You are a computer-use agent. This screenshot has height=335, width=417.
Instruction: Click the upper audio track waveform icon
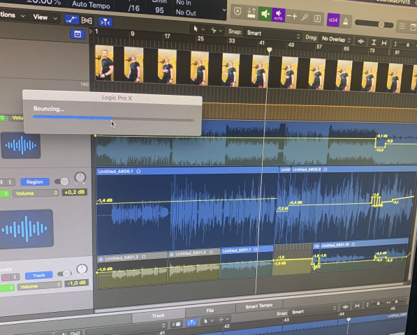click(21, 145)
